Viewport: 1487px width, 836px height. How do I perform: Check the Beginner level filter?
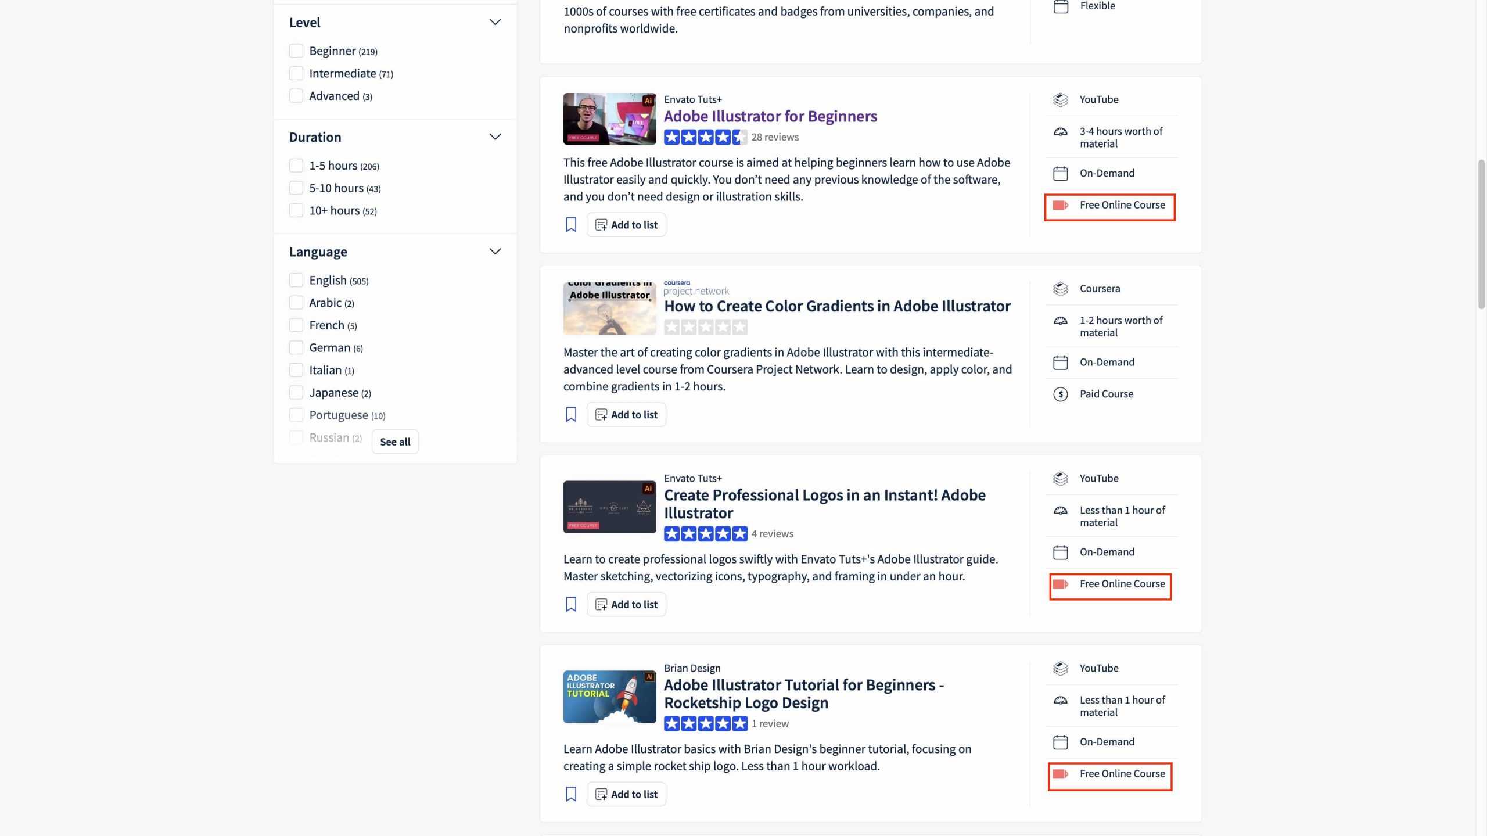pyautogui.click(x=296, y=51)
